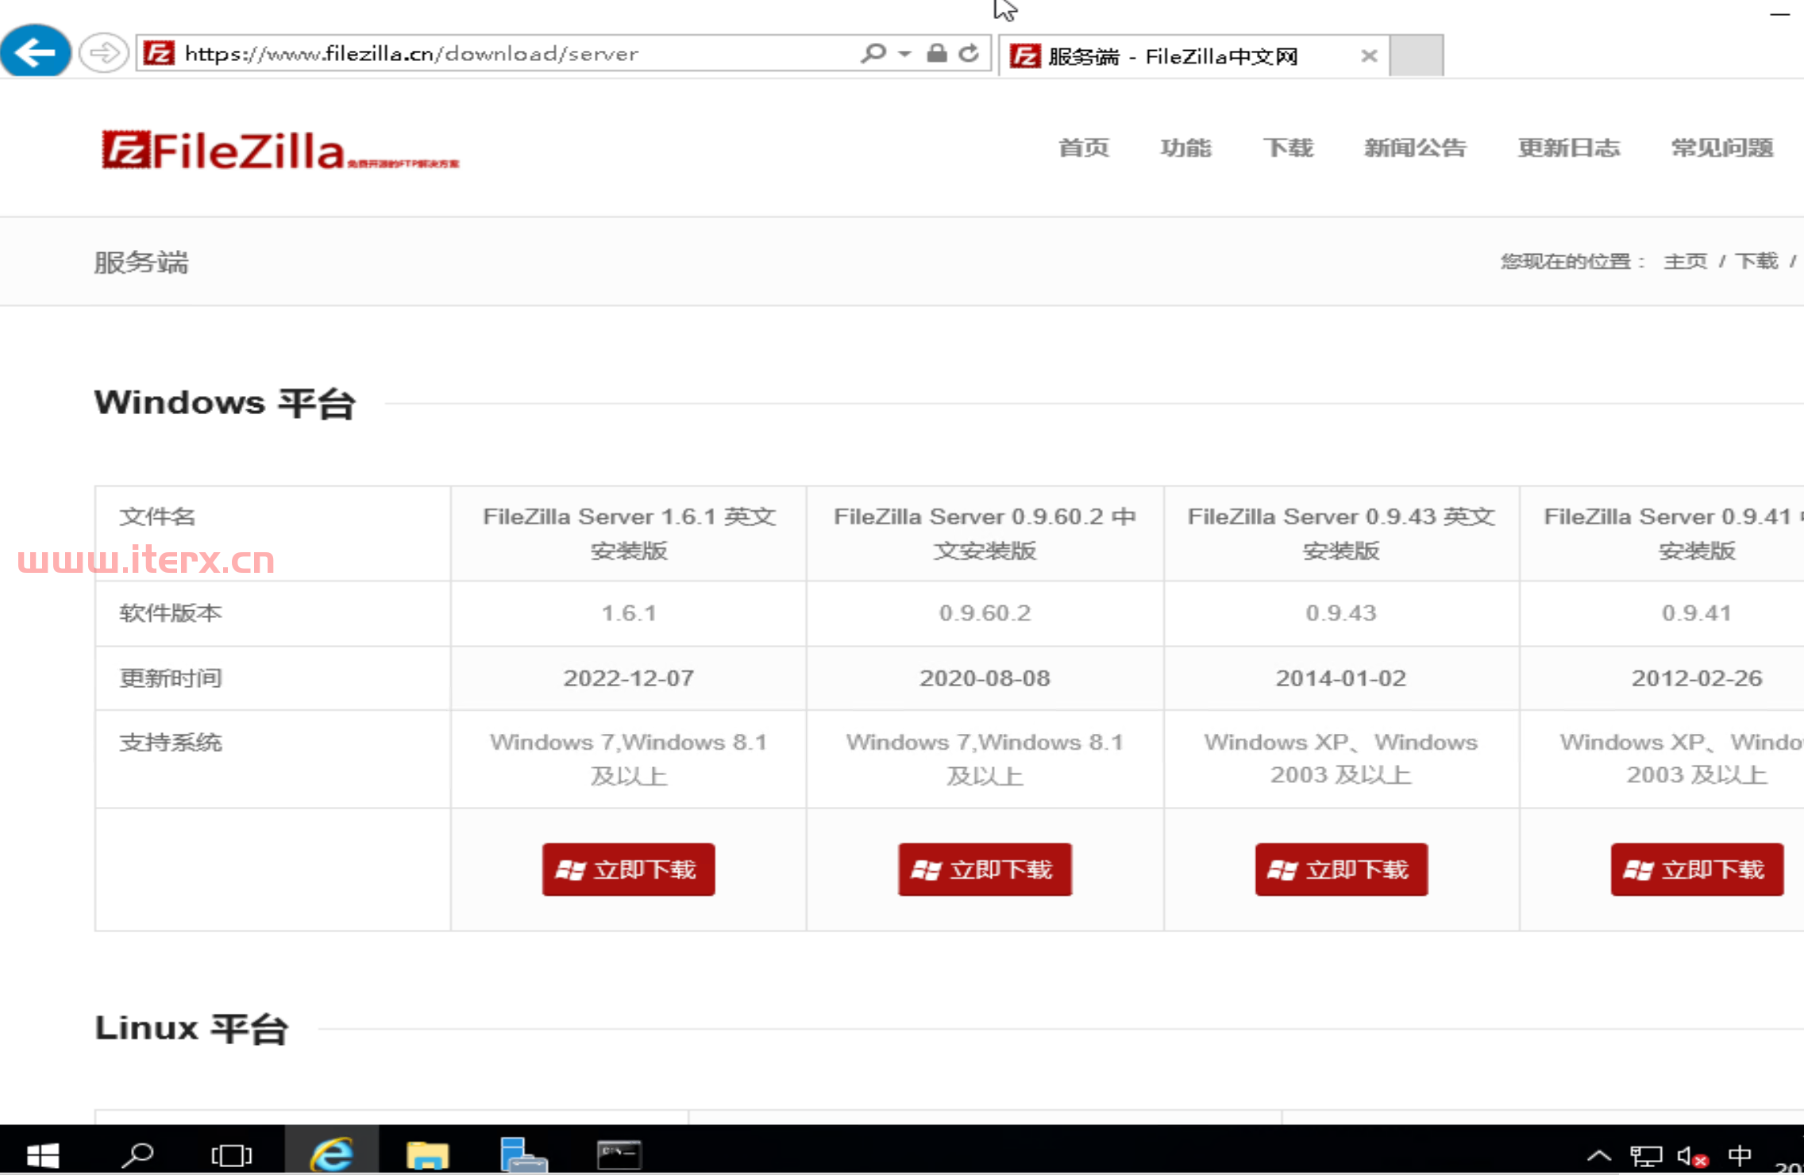Open a new blank browser tab
Viewport: 1804px width, 1175px height.
tap(1417, 56)
